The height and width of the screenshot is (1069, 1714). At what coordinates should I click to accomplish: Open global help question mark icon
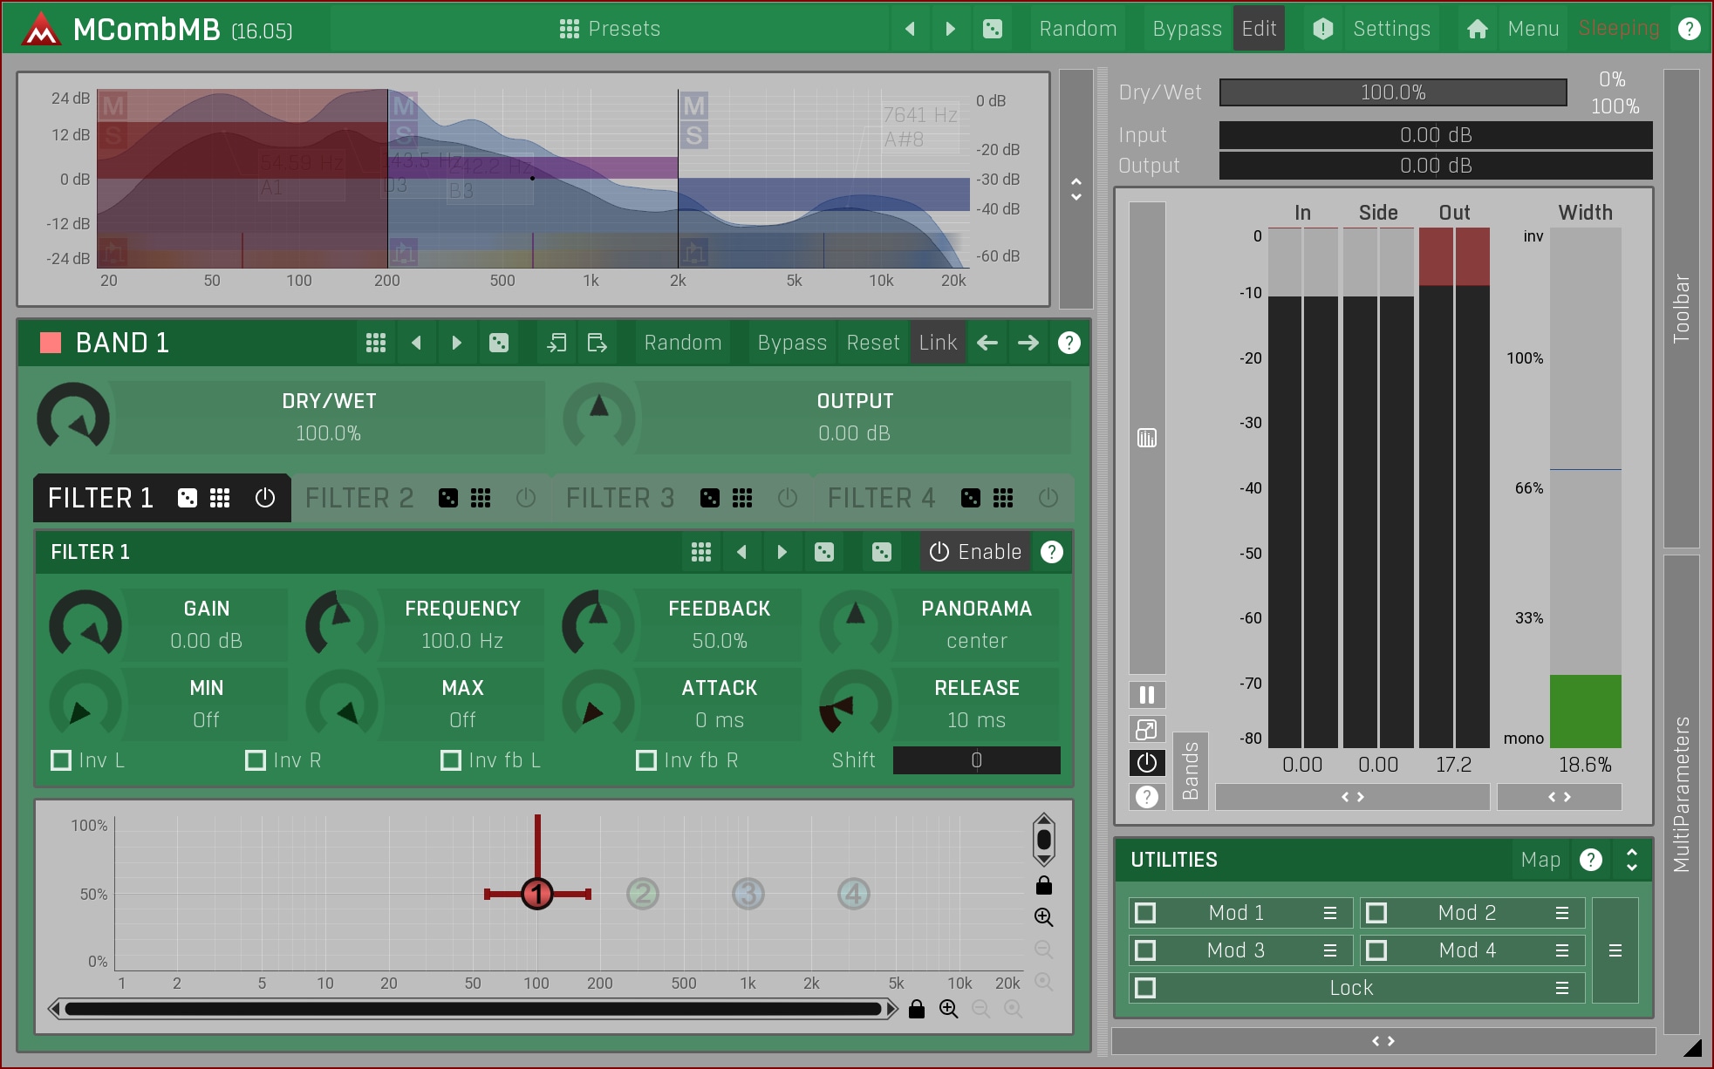point(1690,29)
